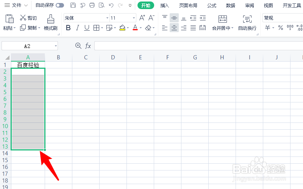Expand the 复制 dropdown arrow
303x189 pixels.
39,28
